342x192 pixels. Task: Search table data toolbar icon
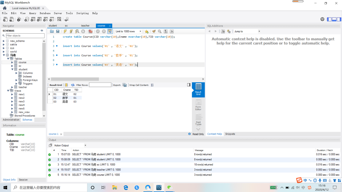point(59,19)
